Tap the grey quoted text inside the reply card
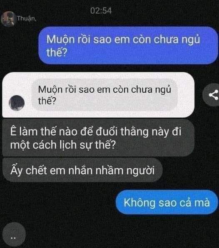 105,95
